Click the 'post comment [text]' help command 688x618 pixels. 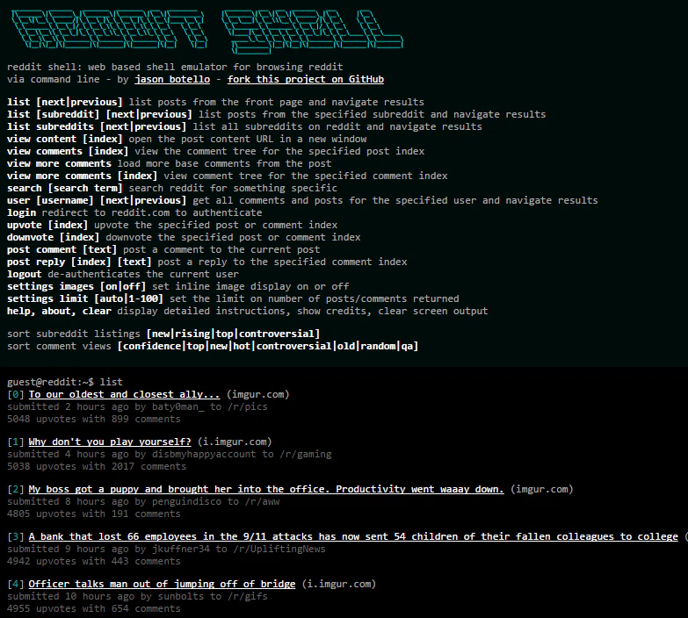coord(62,249)
